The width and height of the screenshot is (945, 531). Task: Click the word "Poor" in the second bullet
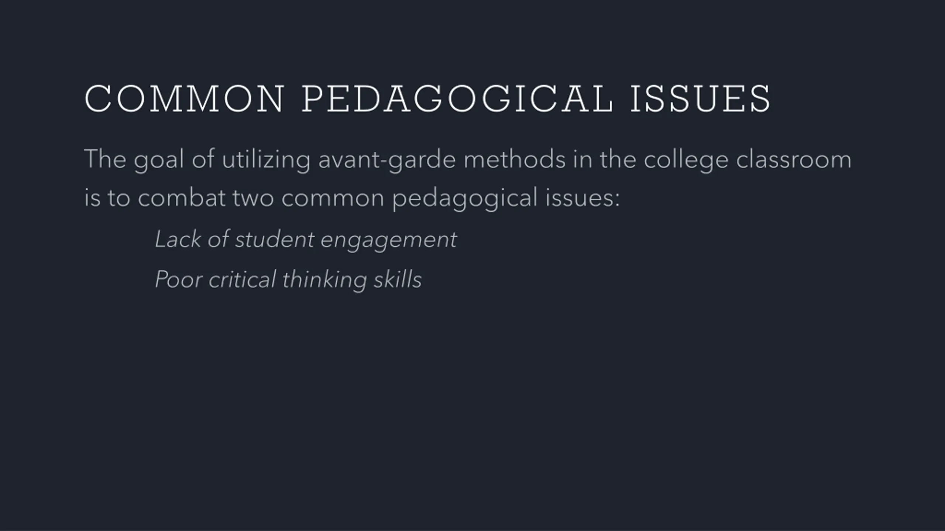tap(178, 279)
